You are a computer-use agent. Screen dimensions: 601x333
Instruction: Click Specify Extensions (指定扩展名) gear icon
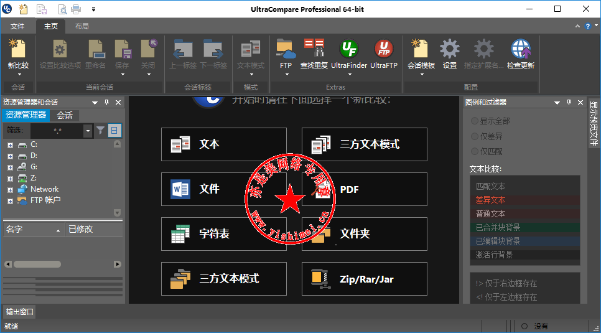483,49
